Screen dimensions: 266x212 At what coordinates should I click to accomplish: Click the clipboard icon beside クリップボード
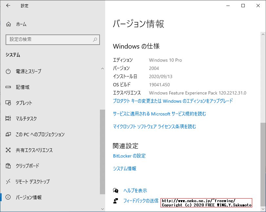click(x=8, y=166)
